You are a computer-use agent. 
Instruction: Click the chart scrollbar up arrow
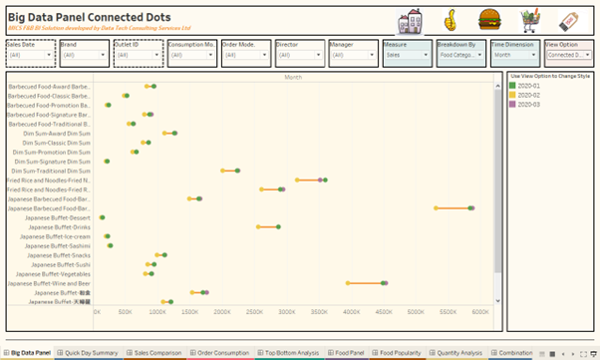click(x=497, y=86)
